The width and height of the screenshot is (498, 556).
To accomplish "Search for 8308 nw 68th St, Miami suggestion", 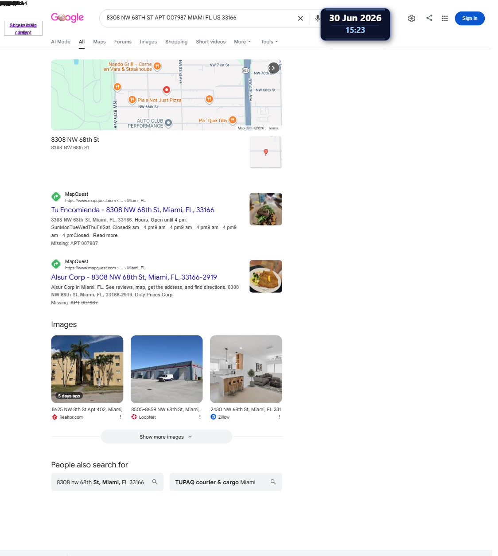I will tap(107, 482).
